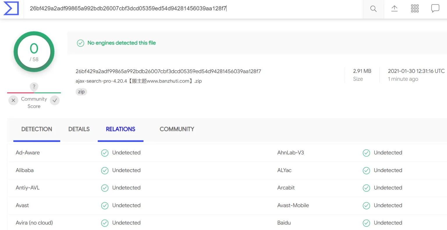This screenshot has width=447, height=230.
Task: Switch to the RELATIONS tab
Action: [120, 129]
